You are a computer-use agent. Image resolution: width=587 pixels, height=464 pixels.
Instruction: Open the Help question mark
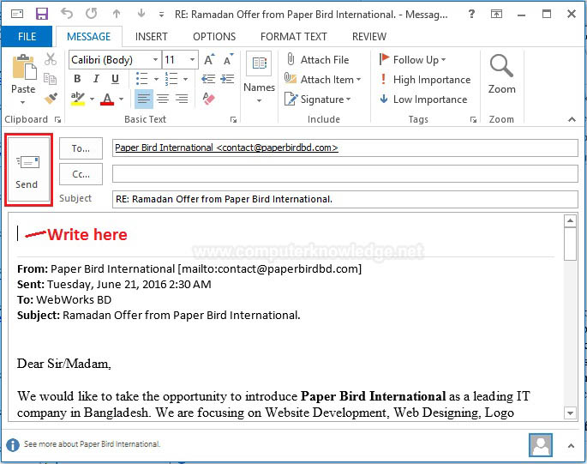point(471,15)
